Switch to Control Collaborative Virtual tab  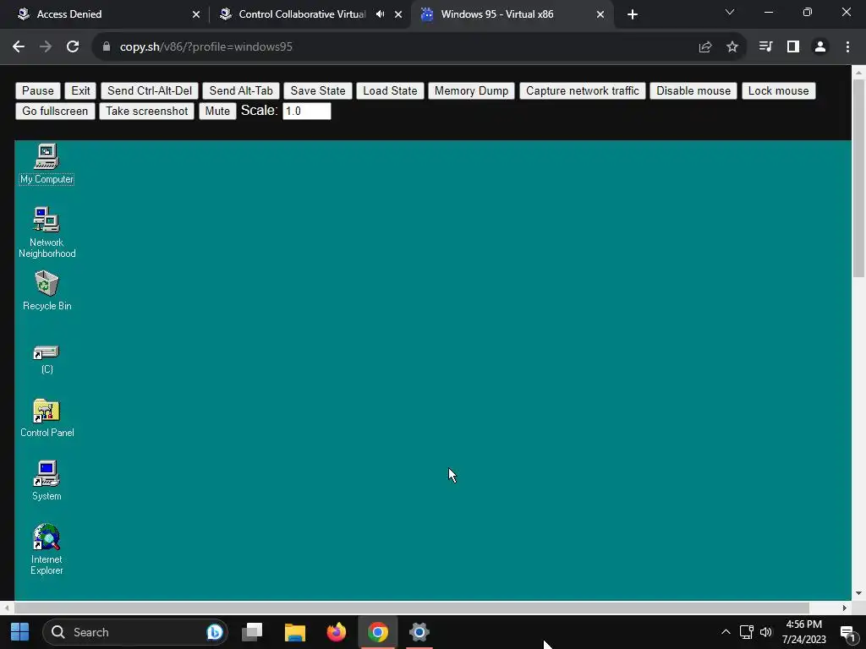tap(301, 14)
